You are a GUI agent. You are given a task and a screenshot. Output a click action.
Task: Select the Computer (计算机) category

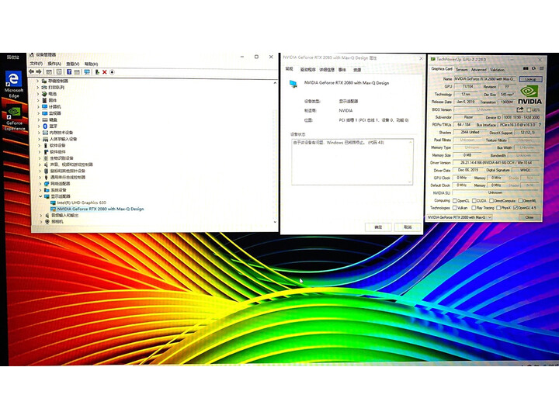[x=51, y=106]
